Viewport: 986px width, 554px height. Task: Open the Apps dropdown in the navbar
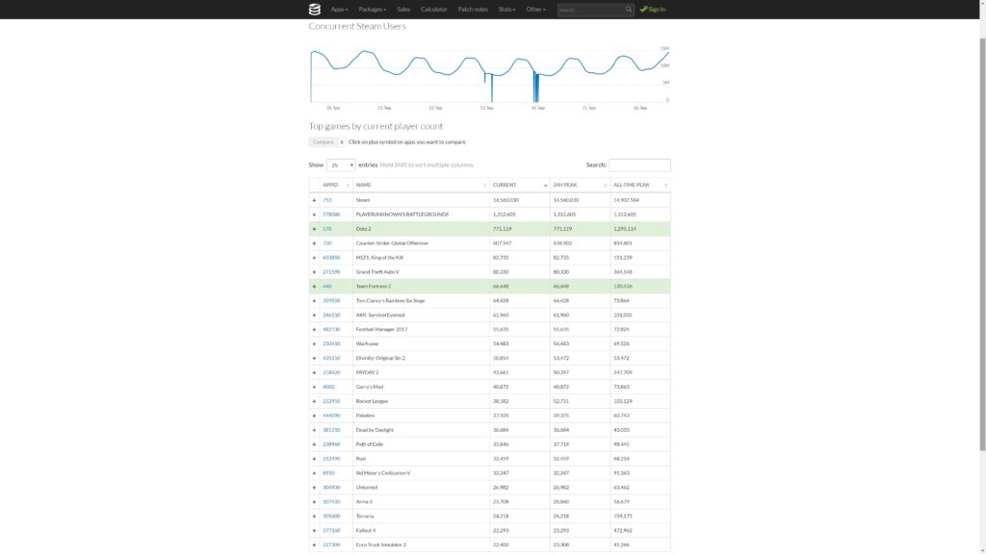pyautogui.click(x=339, y=10)
